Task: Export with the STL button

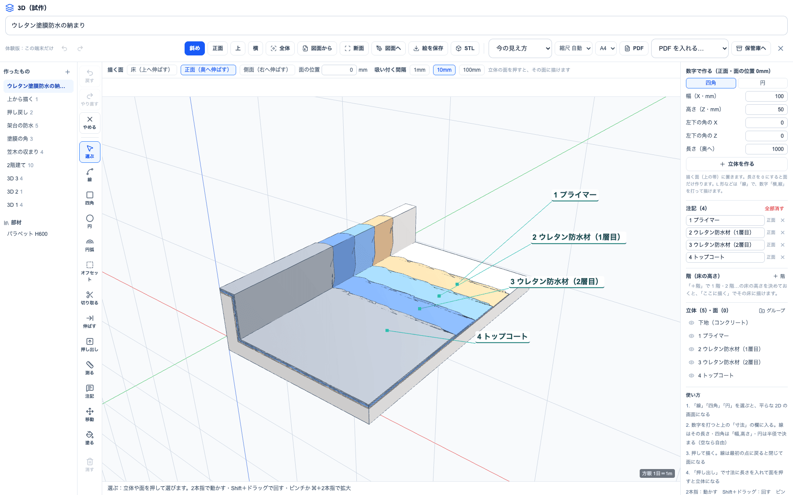Action: [x=465, y=48]
